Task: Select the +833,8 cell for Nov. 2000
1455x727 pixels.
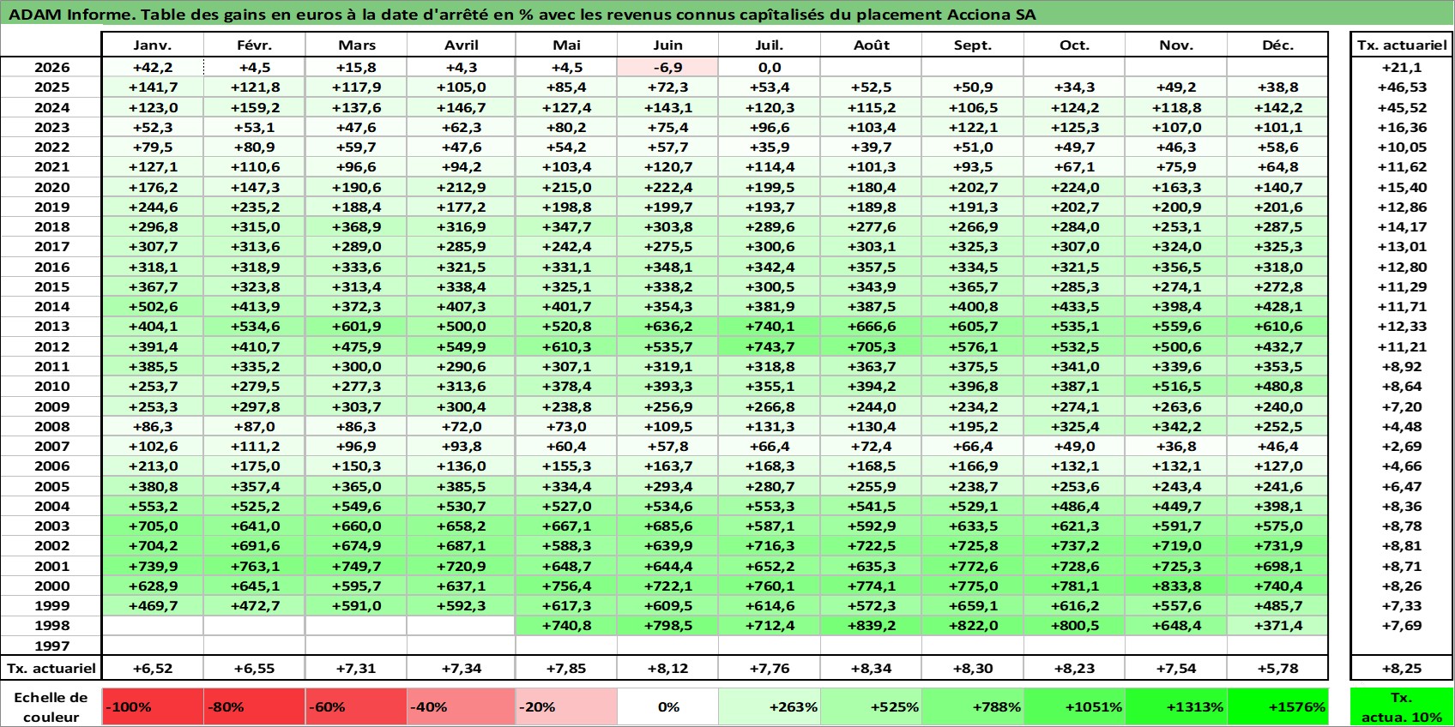Action: pos(1176,586)
